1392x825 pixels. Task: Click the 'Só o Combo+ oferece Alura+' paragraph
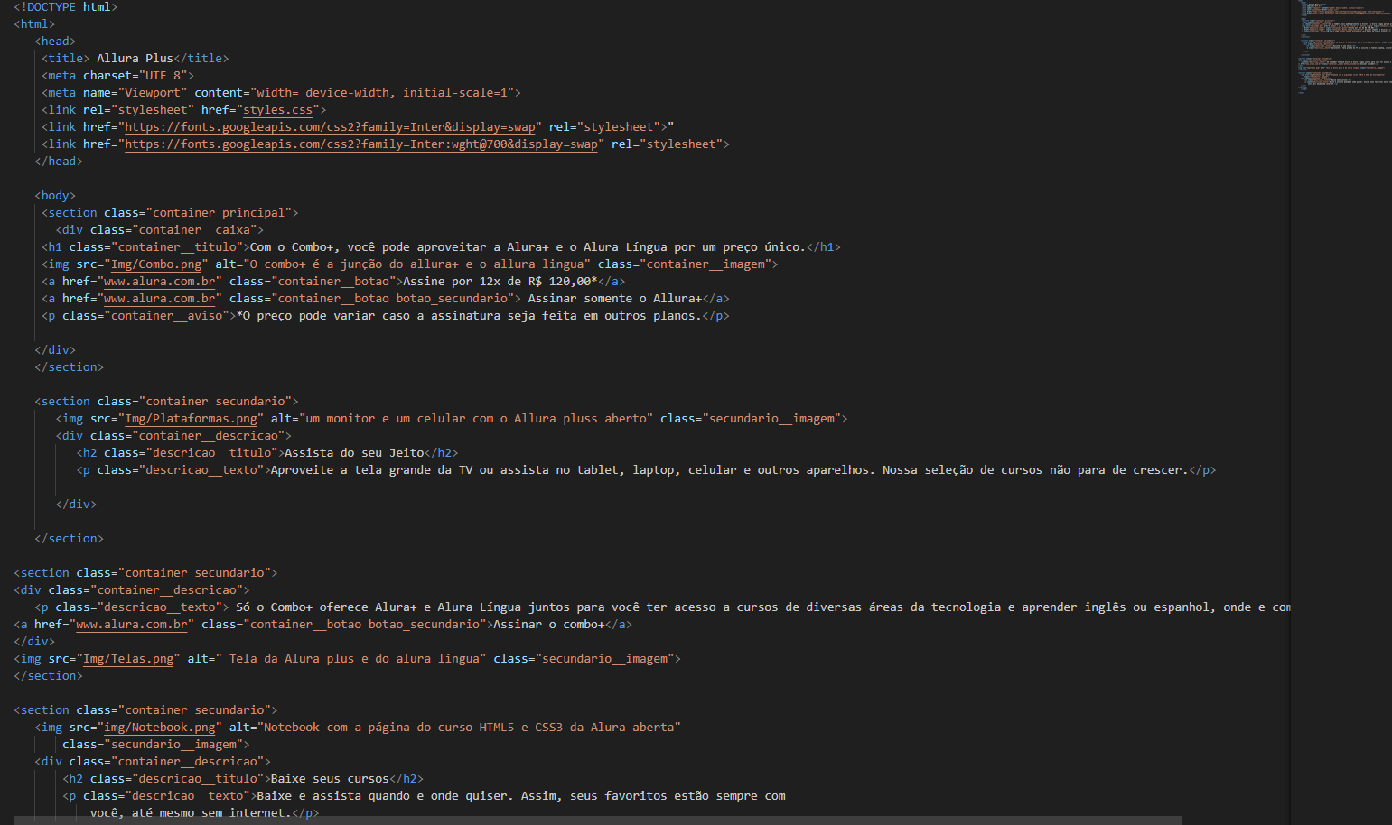(x=763, y=607)
